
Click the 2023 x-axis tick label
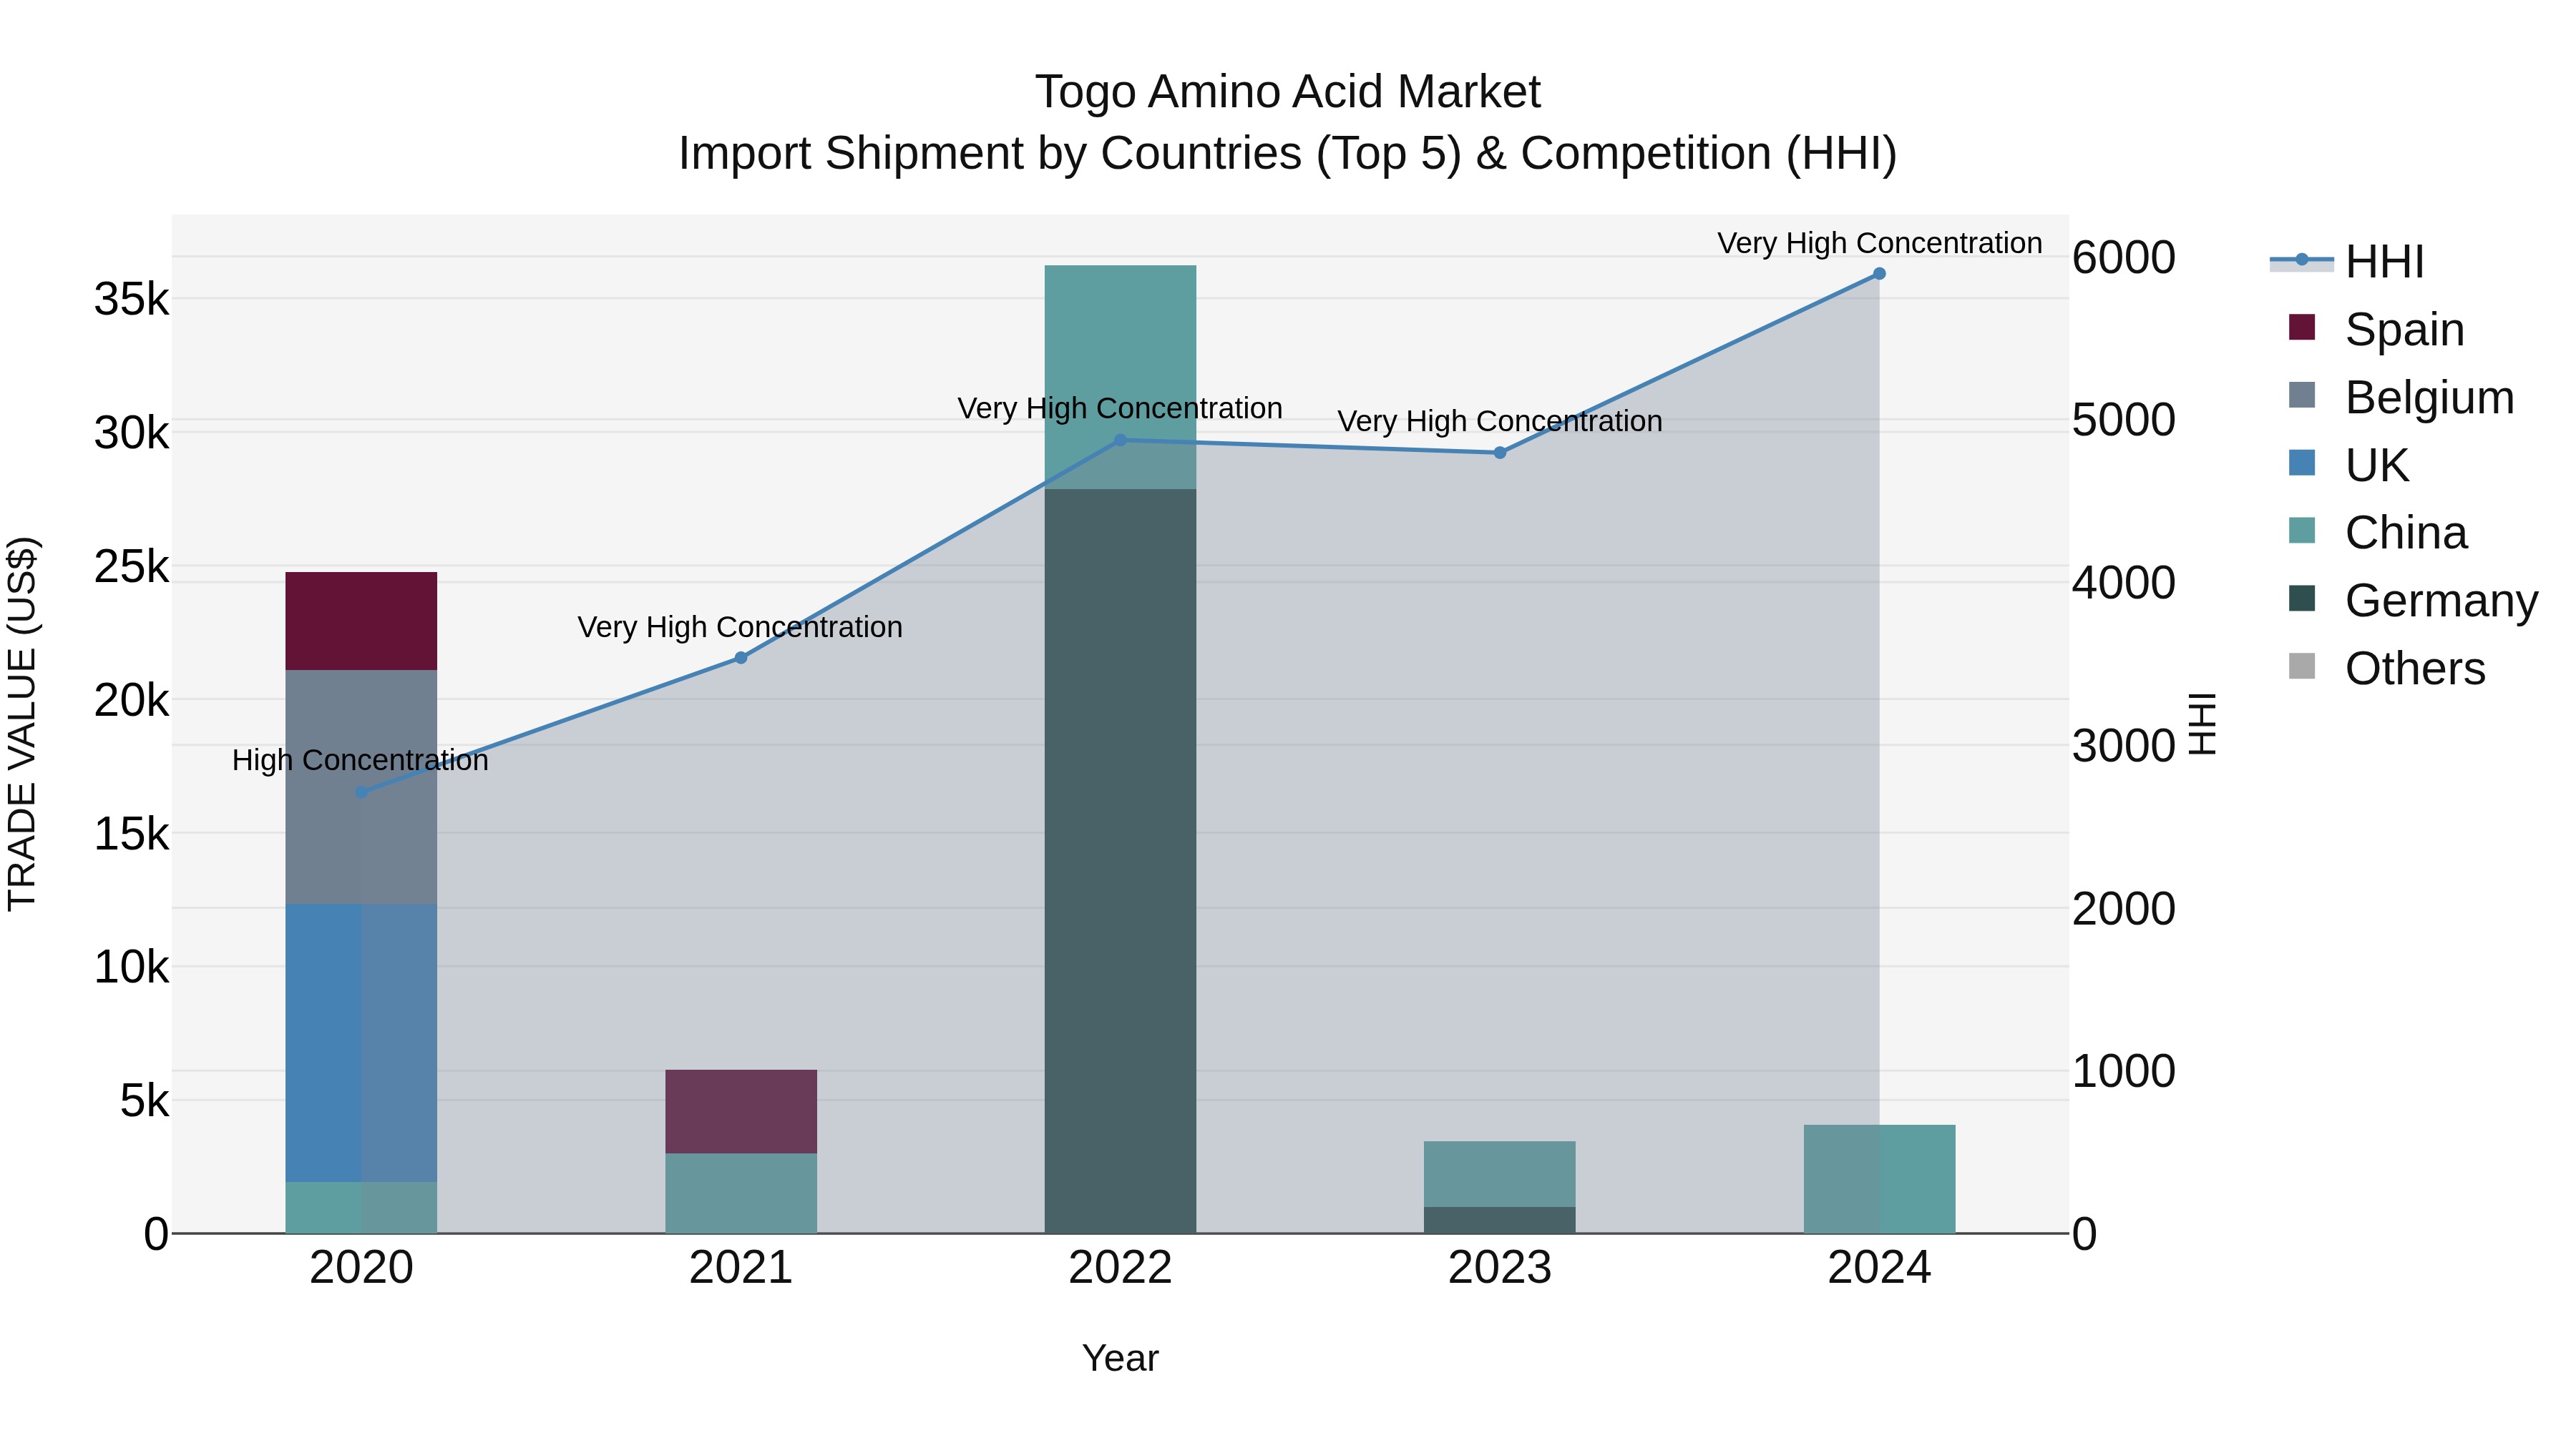1500,1268
